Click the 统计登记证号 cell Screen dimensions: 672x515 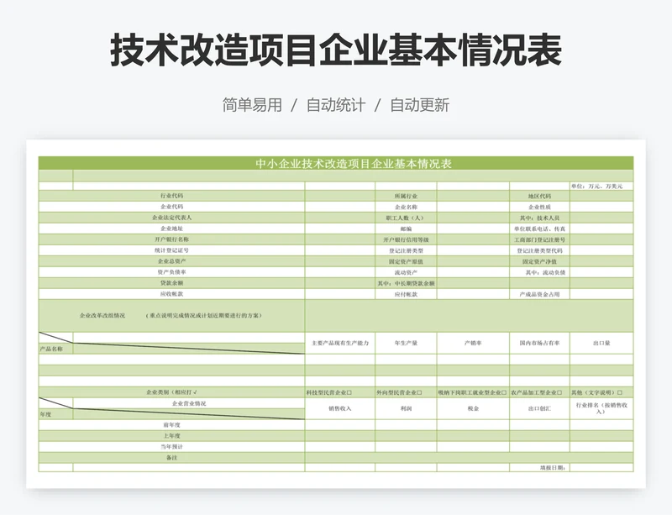click(172, 250)
